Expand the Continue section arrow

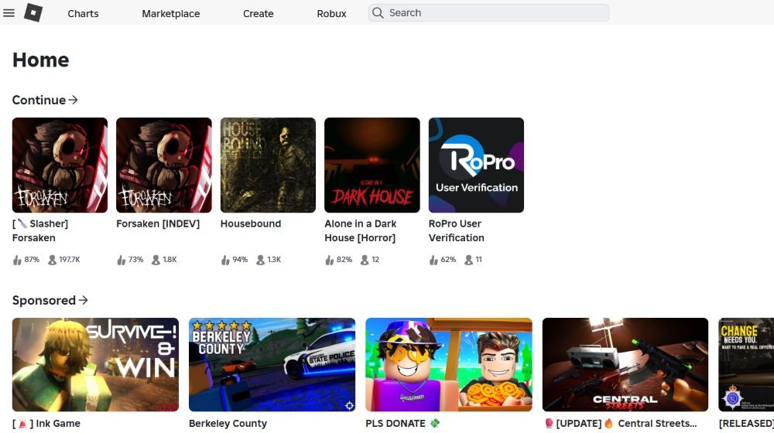point(73,100)
